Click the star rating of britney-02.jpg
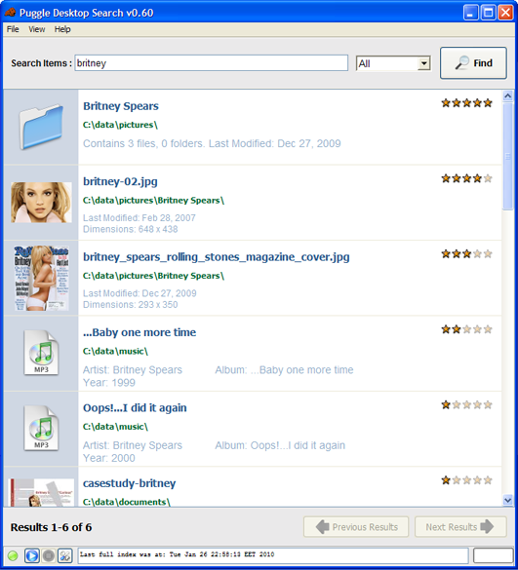Viewport: 518px width, 570px height. [466, 178]
